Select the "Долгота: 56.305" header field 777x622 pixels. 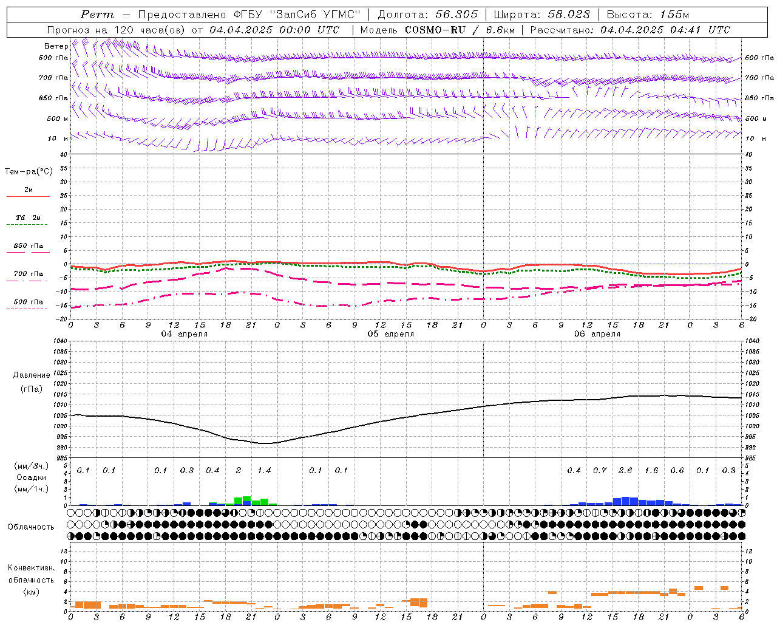(x=428, y=15)
